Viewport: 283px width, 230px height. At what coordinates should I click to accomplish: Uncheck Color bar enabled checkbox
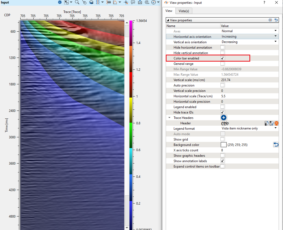[x=223, y=58]
